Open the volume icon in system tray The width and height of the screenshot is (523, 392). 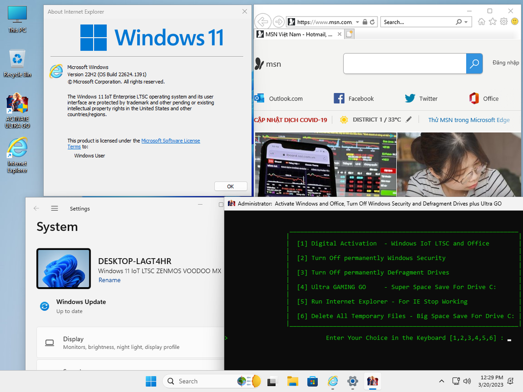(x=467, y=381)
